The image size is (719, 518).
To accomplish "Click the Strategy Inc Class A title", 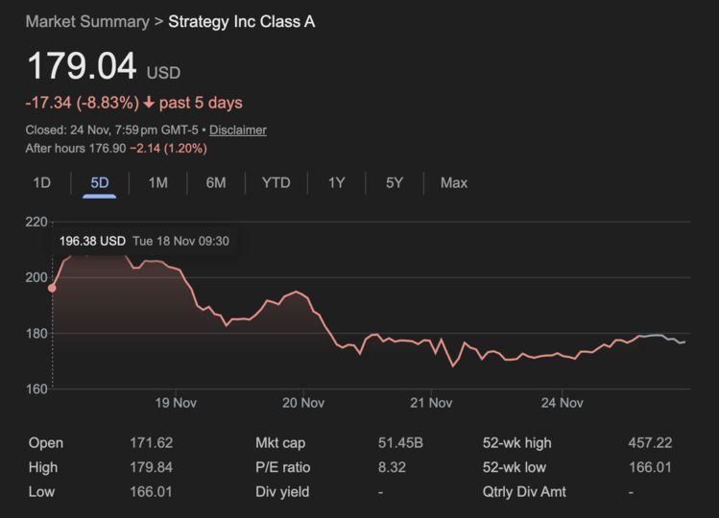I will (241, 21).
